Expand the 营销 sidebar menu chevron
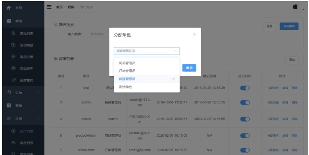The height and width of the screenshot is (155, 309). click(38, 105)
